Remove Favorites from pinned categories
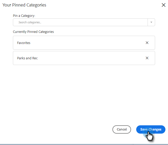The image size is (168, 145). click(147, 43)
